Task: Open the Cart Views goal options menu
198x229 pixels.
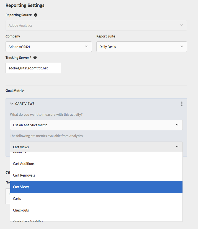Action: (x=182, y=104)
